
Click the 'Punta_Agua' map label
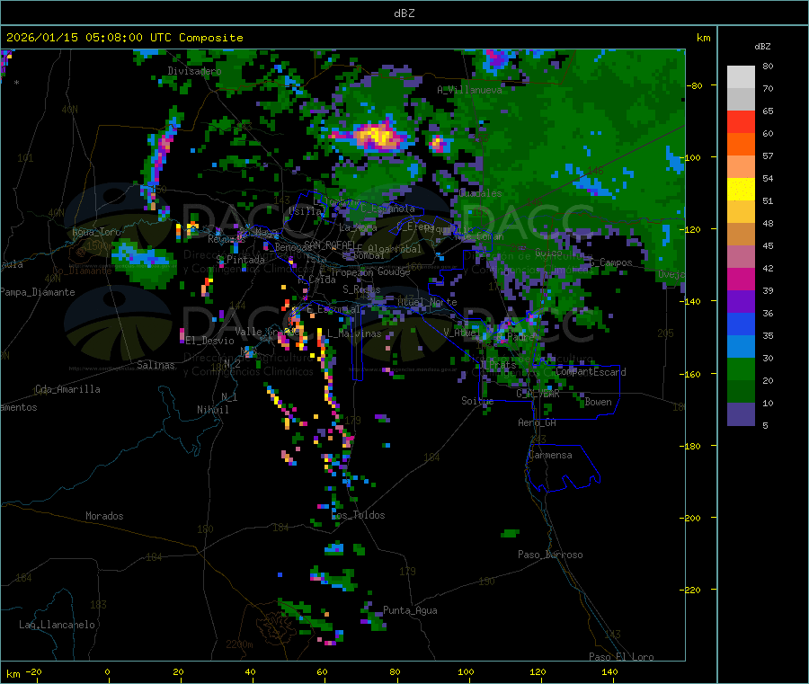point(410,611)
